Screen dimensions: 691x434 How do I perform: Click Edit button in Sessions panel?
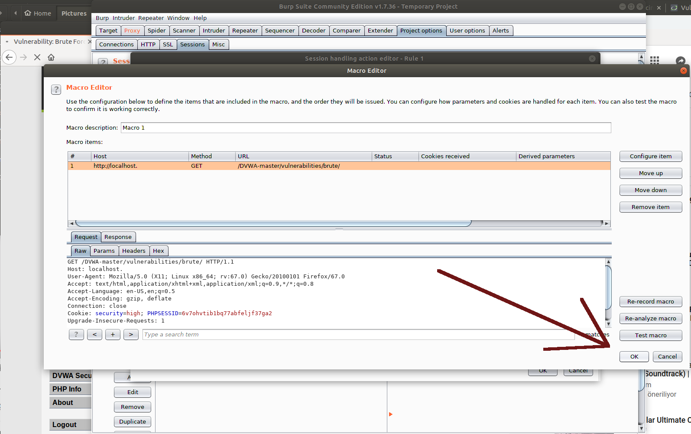click(133, 392)
